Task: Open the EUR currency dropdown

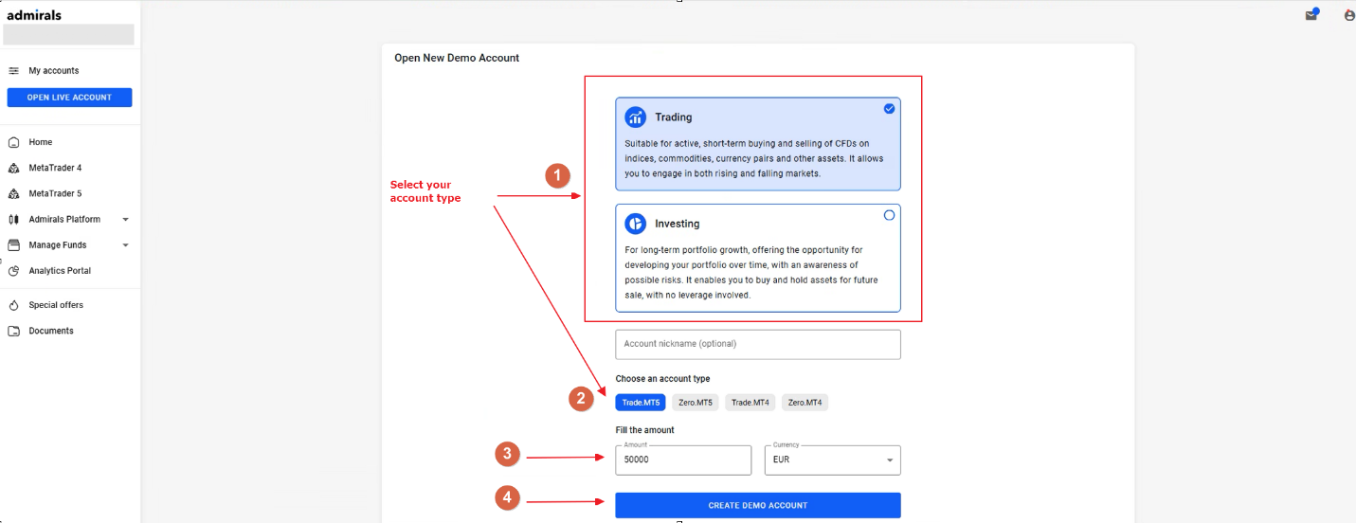Action: click(833, 460)
